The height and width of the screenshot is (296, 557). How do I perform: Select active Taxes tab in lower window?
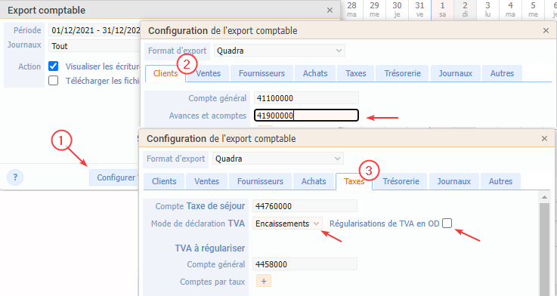354,181
